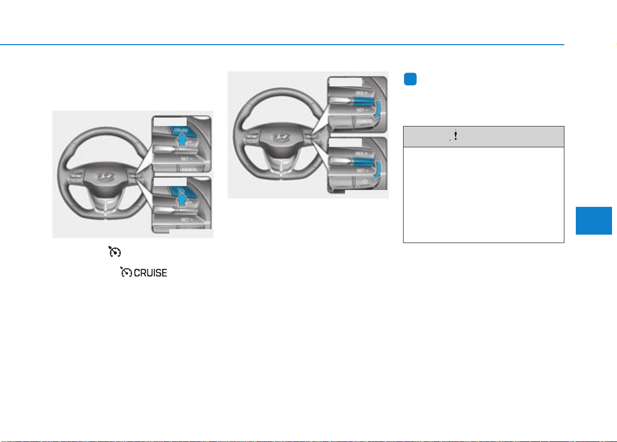Click the gray caution box header bar
617x442 pixels.
coord(483,136)
